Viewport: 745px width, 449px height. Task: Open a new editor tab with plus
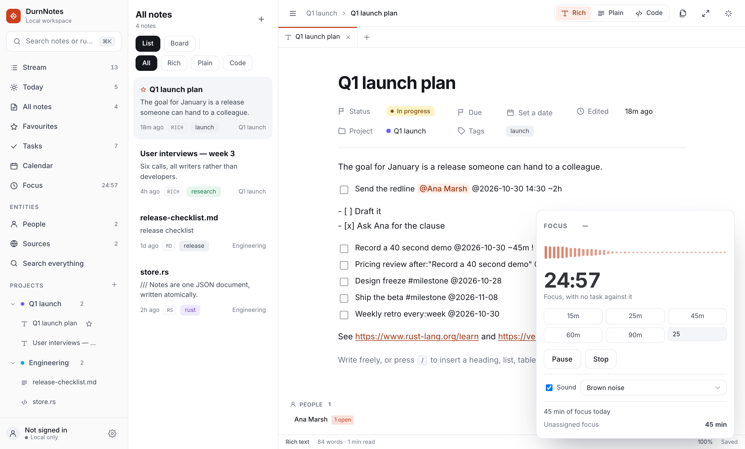367,37
